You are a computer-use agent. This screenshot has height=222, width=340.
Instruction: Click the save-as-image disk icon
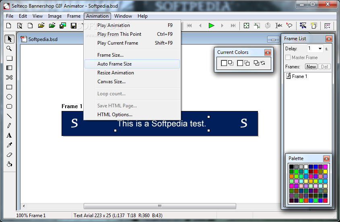[63, 26]
